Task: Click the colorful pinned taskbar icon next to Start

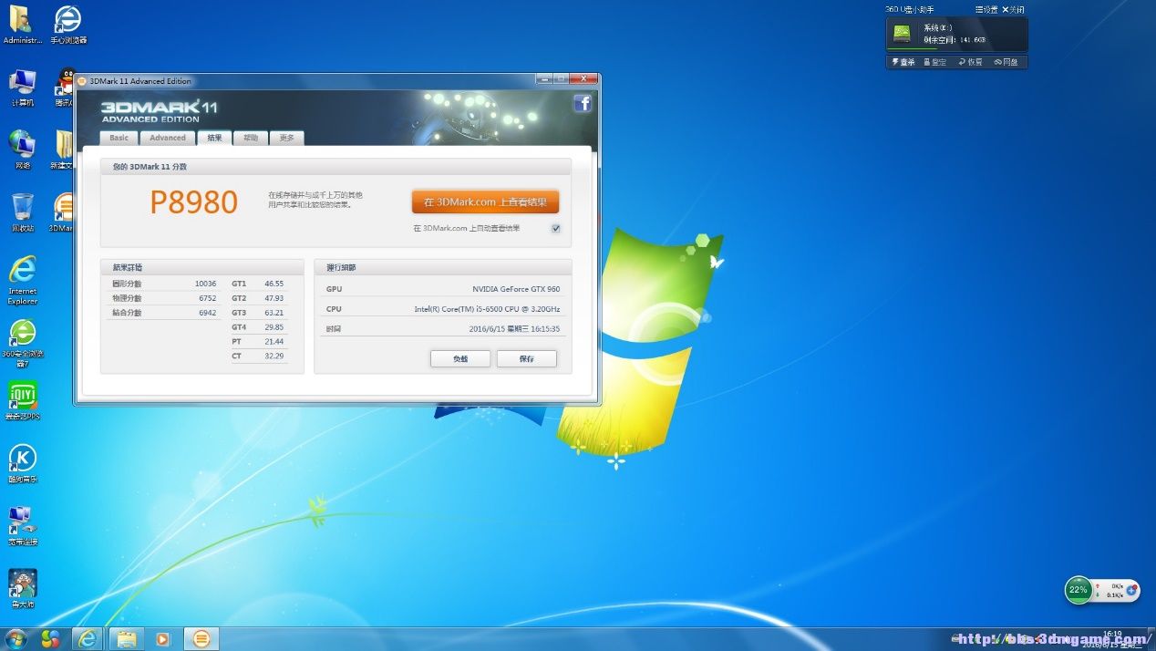Action: tap(50, 639)
